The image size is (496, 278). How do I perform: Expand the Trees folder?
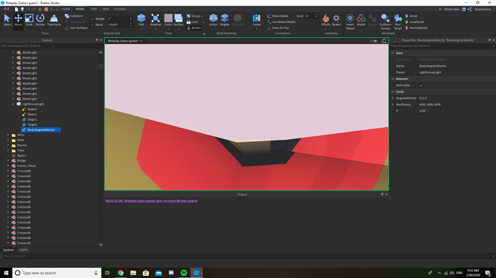tap(8, 150)
